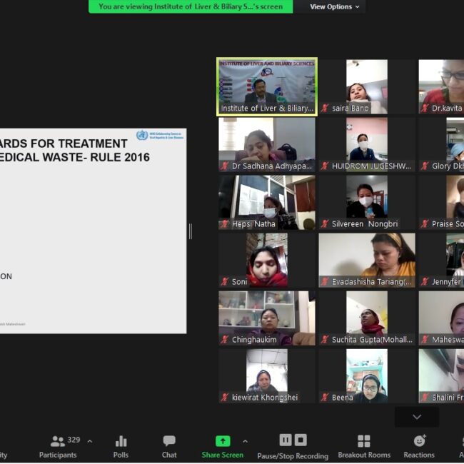Open the Chat panel
The image size is (464, 464).
click(169, 446)
